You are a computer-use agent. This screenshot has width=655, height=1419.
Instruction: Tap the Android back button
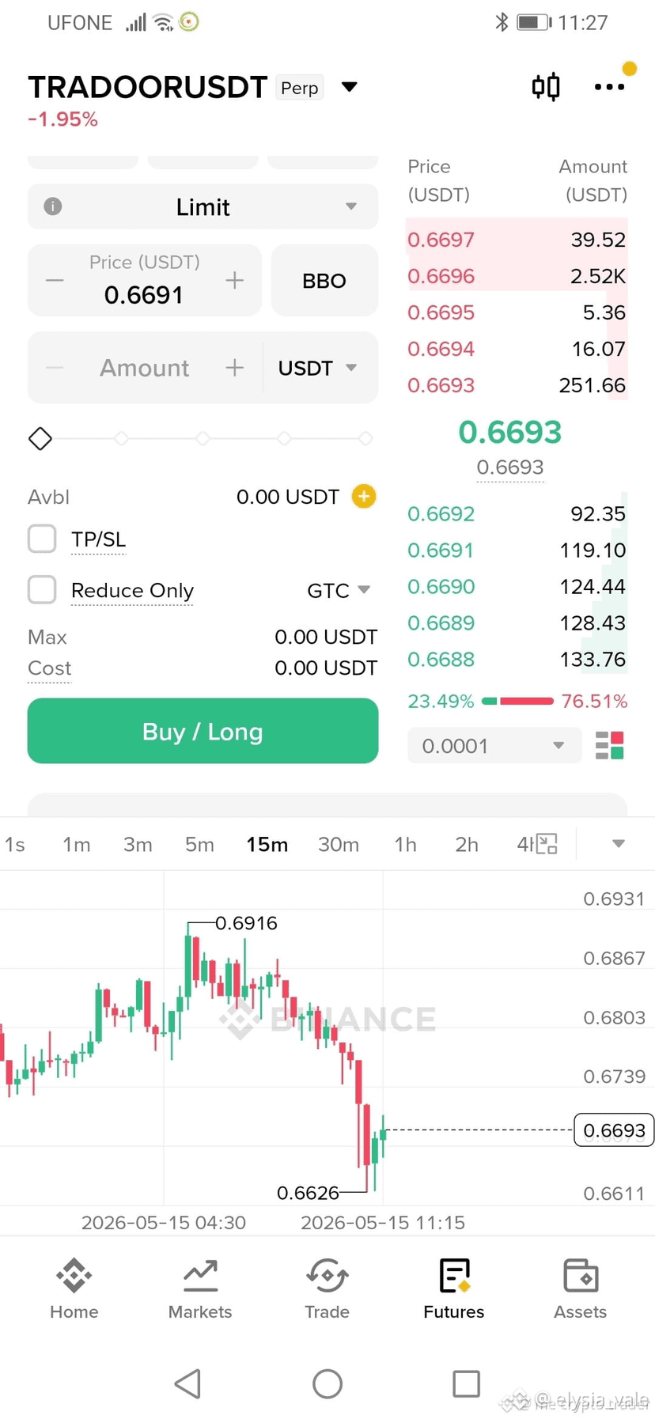[187, 1383]
